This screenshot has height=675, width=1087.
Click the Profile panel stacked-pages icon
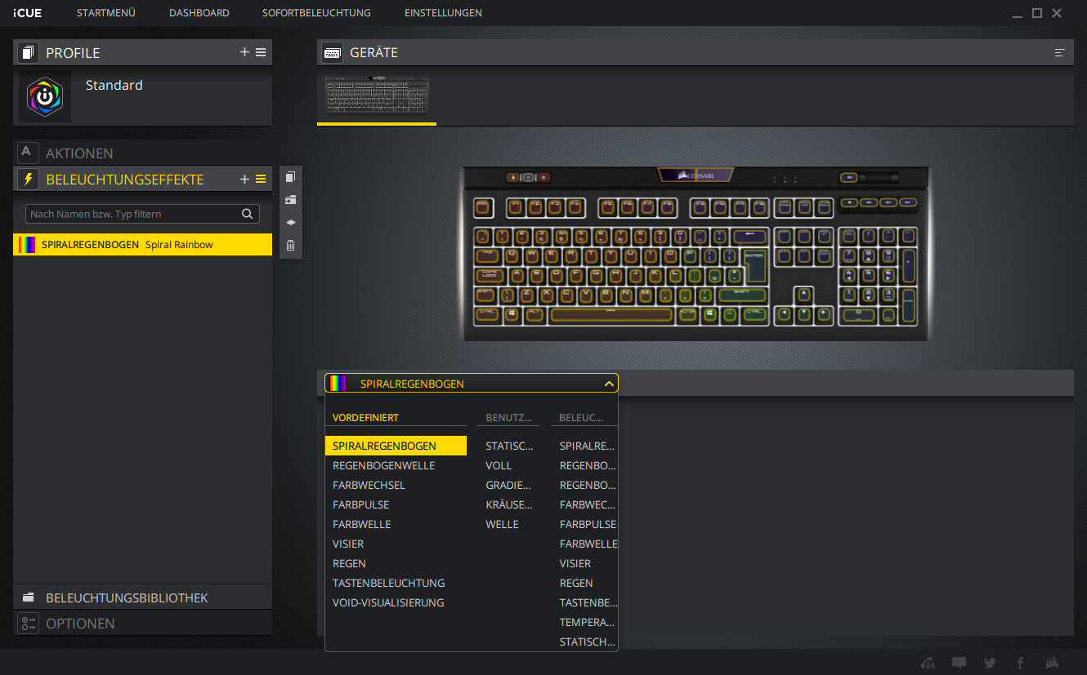pos(28,53)
